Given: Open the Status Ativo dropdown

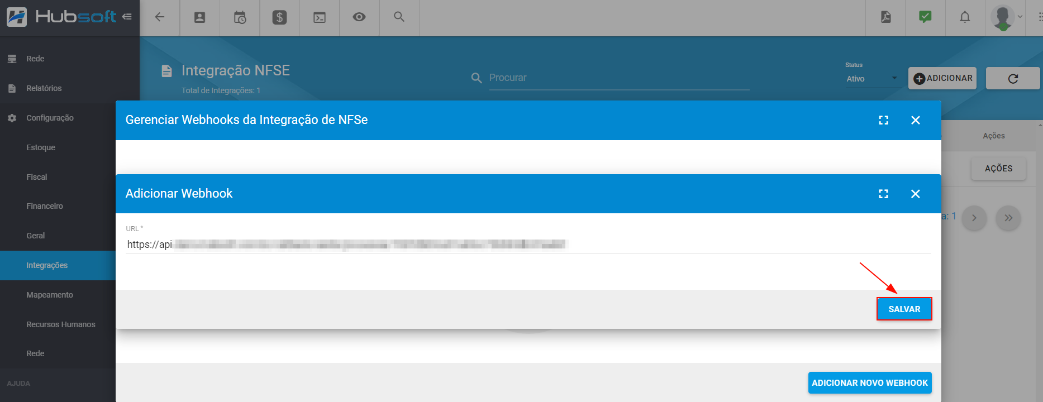Looking at the screenshot, I should click(871, 79).
